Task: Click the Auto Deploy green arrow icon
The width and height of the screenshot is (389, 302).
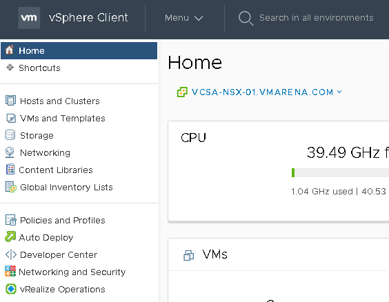Action: (x=10, y=236)
